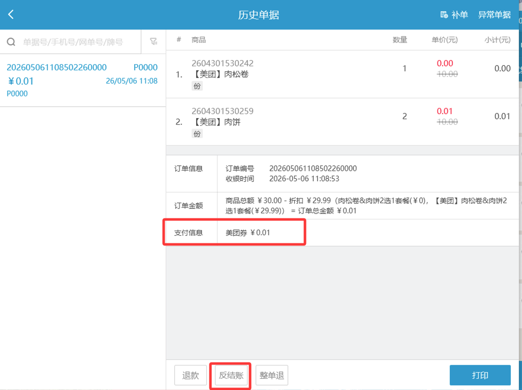Click the 反结账 button
Screen dimensions: 522x390
pyautogui.click(x=231, y=375)
